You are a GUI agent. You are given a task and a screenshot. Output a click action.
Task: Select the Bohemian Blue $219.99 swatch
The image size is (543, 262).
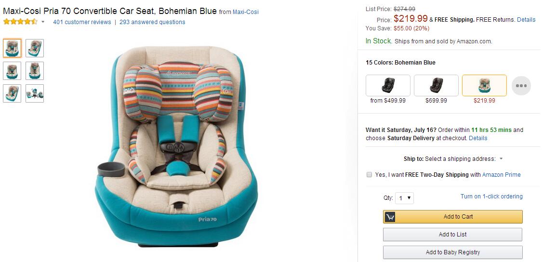[x=484, y=86]
